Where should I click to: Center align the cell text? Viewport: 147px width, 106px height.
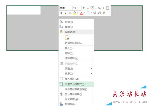click(70, 13)
